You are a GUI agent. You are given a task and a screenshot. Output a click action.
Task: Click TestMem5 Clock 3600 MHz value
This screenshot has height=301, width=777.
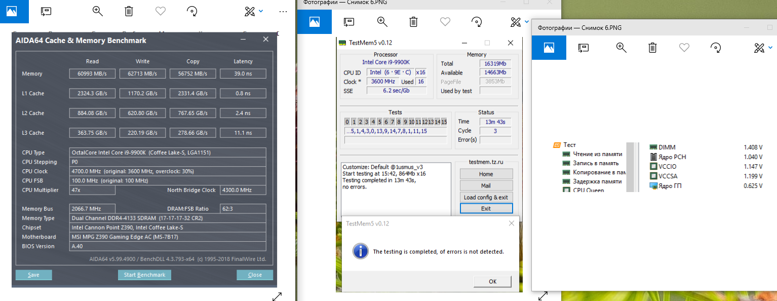point(382,82)
